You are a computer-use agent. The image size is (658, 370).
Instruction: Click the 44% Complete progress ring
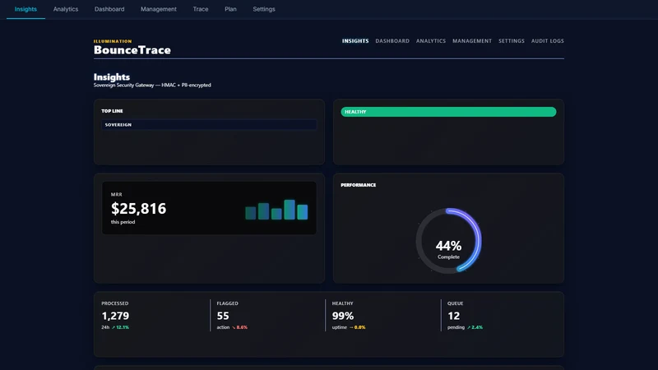click(448, 241)
